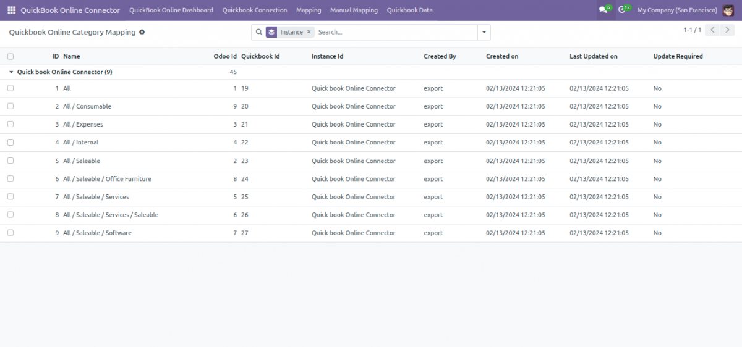Viewport: 742px width, 347px height.
Task: Click the QuickBook Online Connector app title
Action: (x=70, y=10)
